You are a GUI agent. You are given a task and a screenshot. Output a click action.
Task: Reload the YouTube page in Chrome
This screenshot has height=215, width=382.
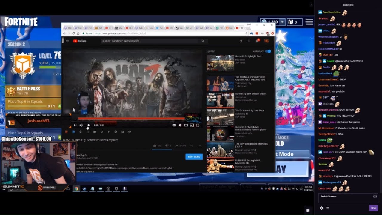point(74,33)
